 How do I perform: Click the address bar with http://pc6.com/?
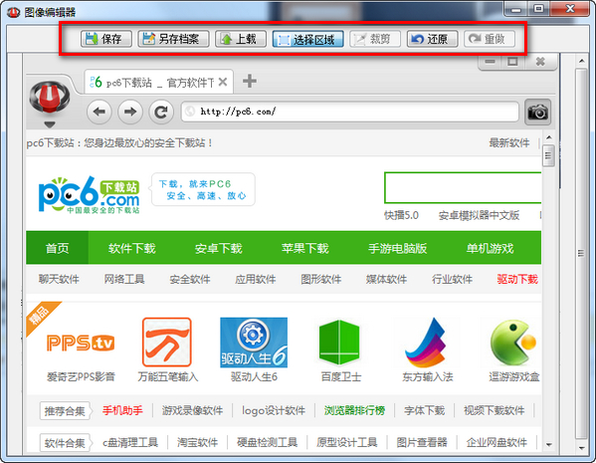coord(349,112)
